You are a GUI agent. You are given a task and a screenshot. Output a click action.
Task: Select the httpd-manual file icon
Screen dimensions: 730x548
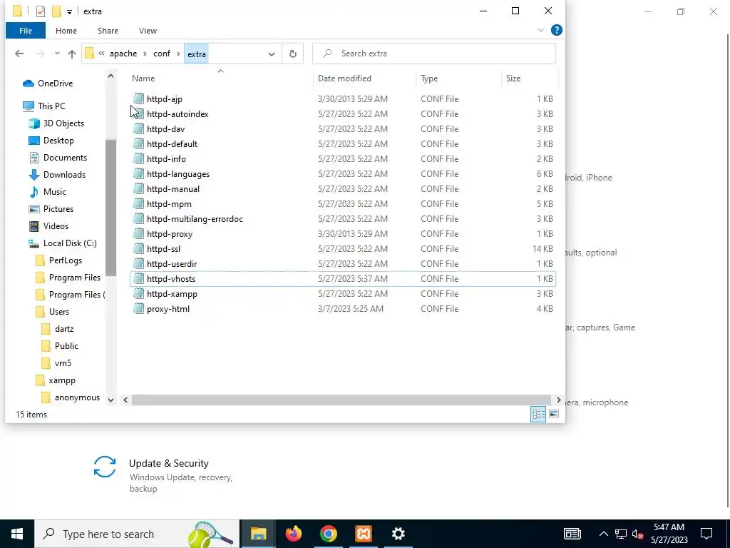coord(138,188)
